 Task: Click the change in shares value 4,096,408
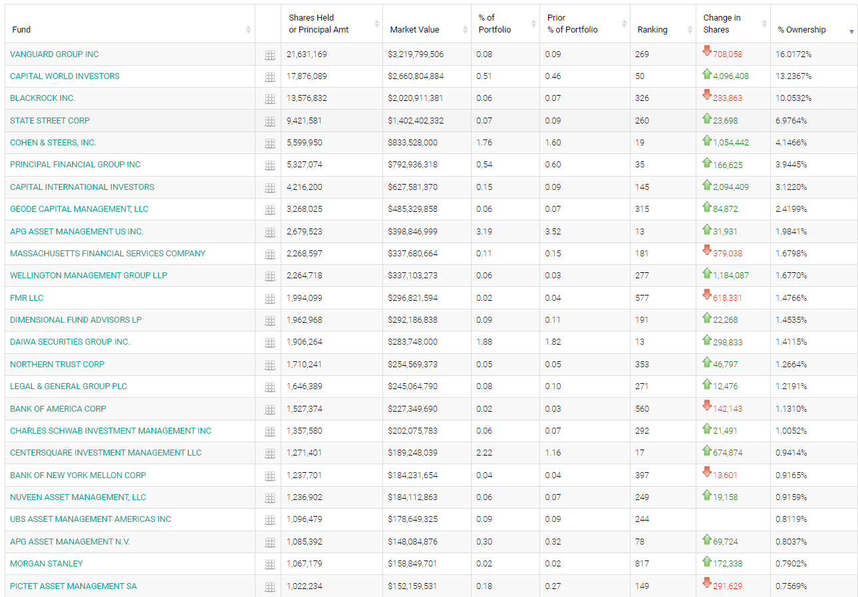tap(731, 76)
